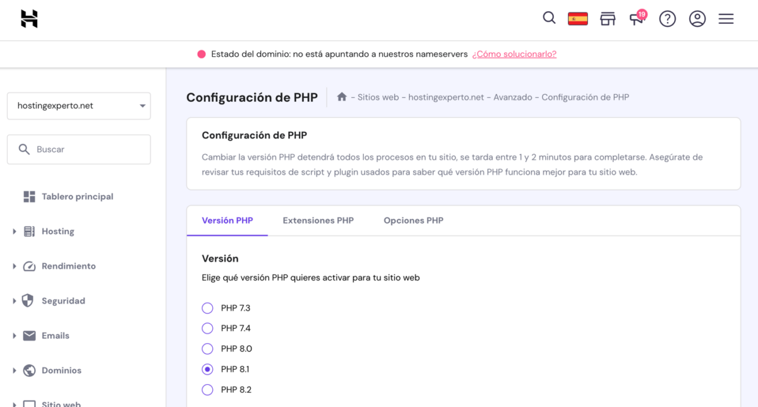Expand the Dominios sidebar section
The height and width of the screenshot is (407, 758).
(x=61, y=370)
